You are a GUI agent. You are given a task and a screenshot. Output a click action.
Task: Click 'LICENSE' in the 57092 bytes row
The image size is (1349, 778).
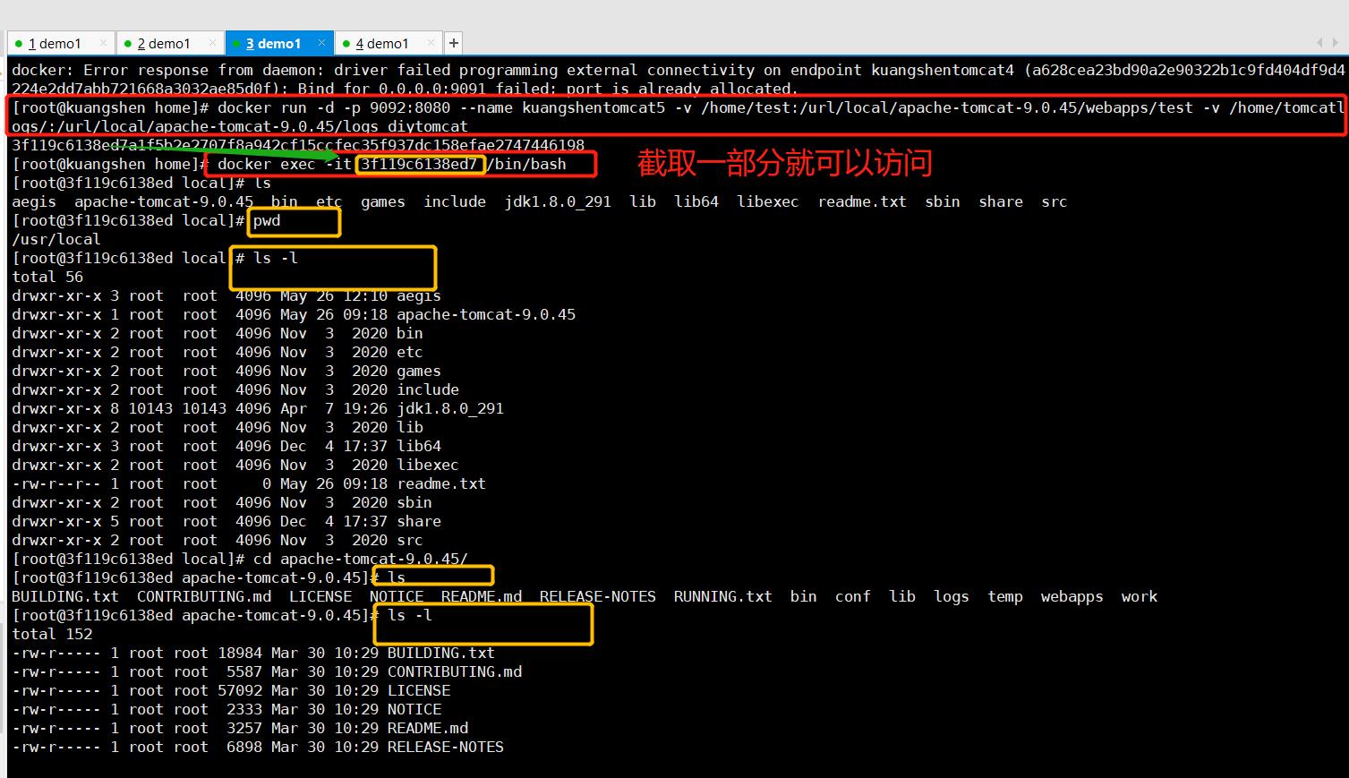click(x=419, y=690)
